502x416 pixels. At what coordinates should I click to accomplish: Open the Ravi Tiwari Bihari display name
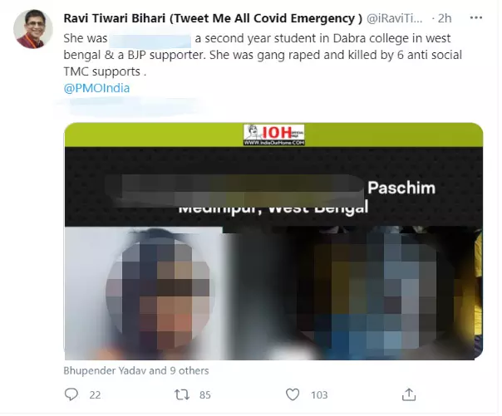coord(213,18)
